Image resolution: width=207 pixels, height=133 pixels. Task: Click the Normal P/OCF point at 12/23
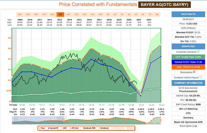pyautogui.click(x=161, y=57)
